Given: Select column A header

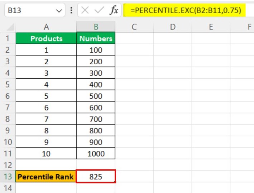Looking at the screenshot, I should (x=46, y=27).
